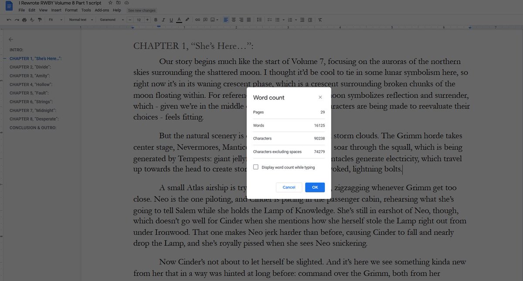Star the document title
This screenshot has height=281, width=523.
pyautogui.click(x=110, y=3)
